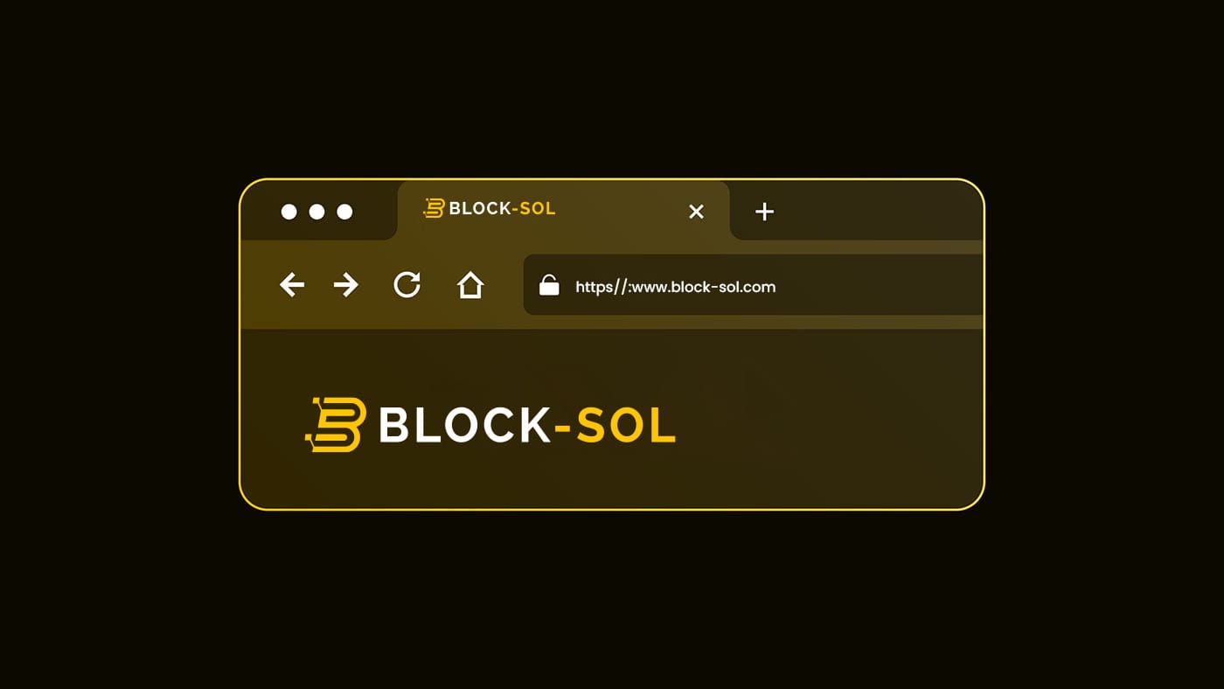The image size is (1224, 689).
Task: Click the yellow -SOL word in page logo
Action: [x=615, y=426]
